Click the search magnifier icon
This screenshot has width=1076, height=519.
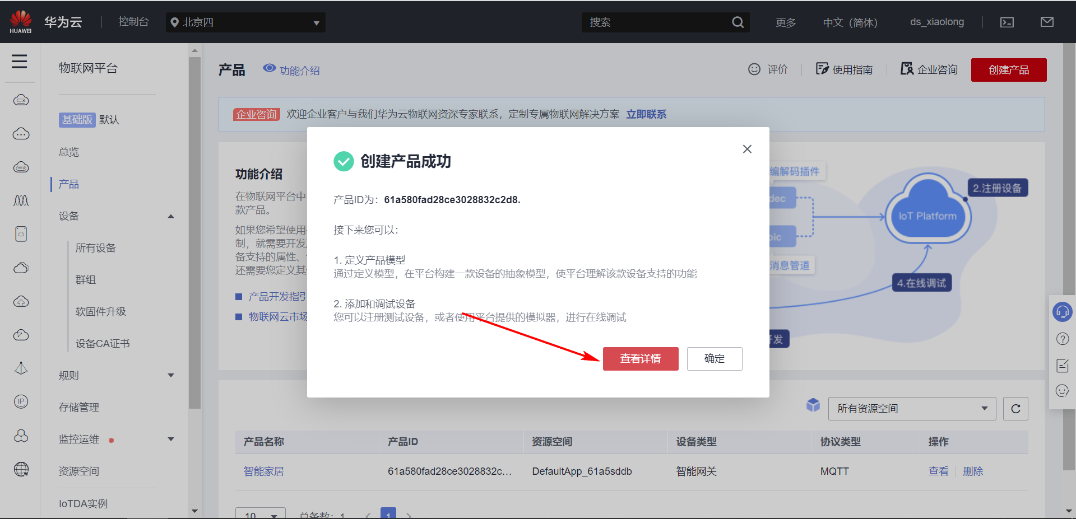tap(738, 22)
